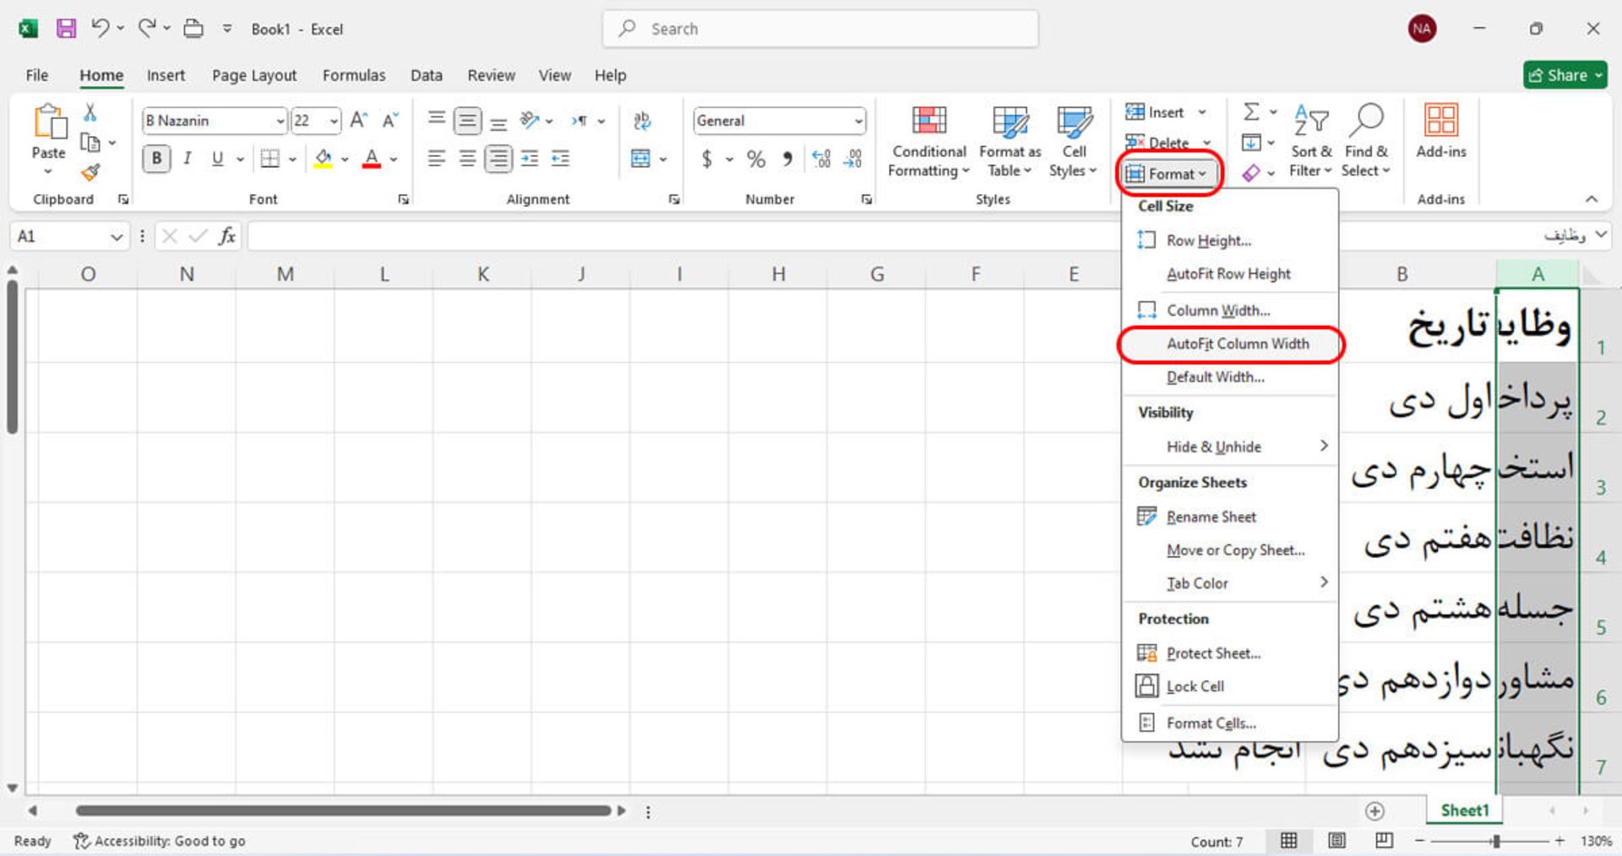Image resolution: width=1622 pixels, height=856 pixels.
Task: Open the font name dropdown B Nazanin
Action: 280,122
